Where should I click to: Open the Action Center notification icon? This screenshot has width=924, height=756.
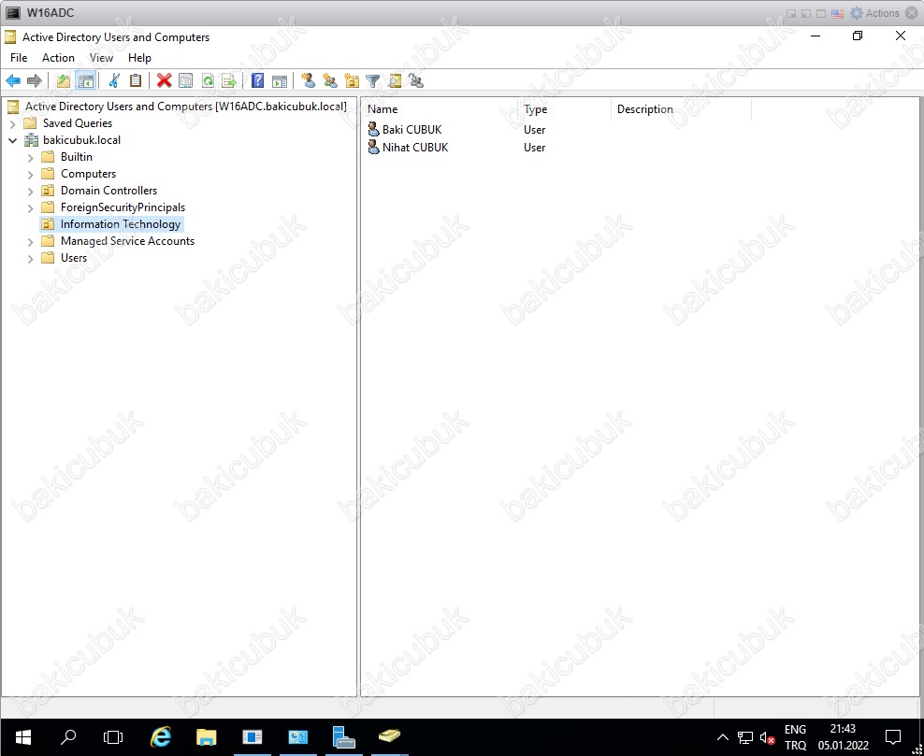click(x=893, y=736)
